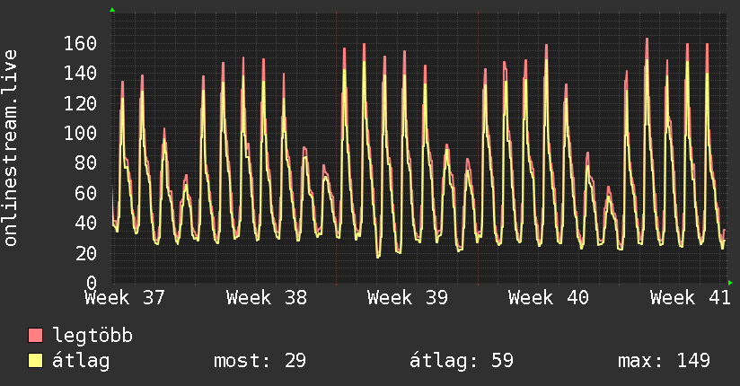Click the Week 38 axis label
This screenshot has width=740, height=386.
pos(266,298)
